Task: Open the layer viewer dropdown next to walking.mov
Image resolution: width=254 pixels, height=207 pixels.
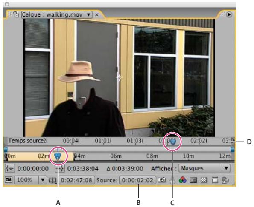Action: (x=88, y=15)
